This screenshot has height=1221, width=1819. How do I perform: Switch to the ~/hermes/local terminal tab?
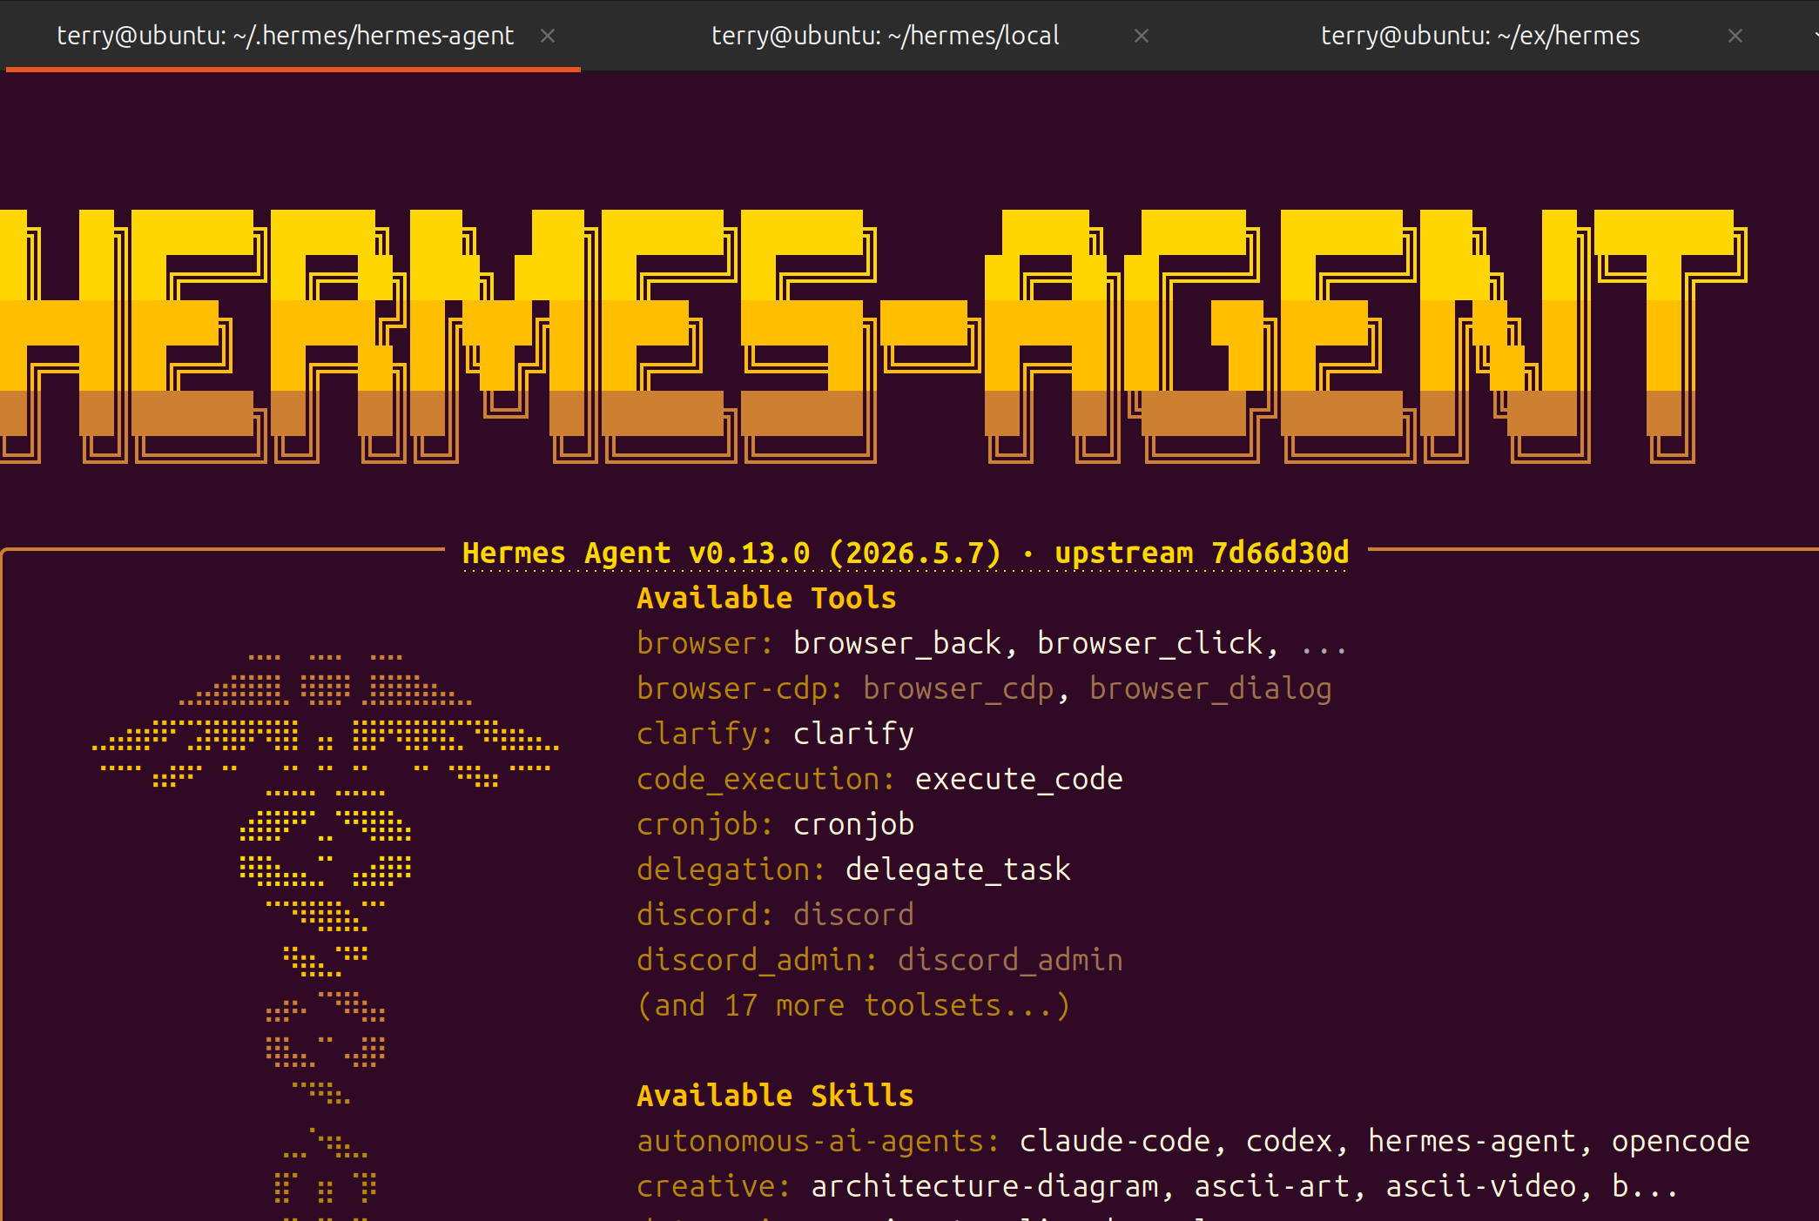tap(886, 36)
